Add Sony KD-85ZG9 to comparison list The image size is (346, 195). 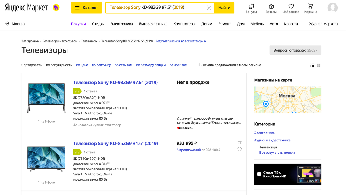(x=240, y=142)
